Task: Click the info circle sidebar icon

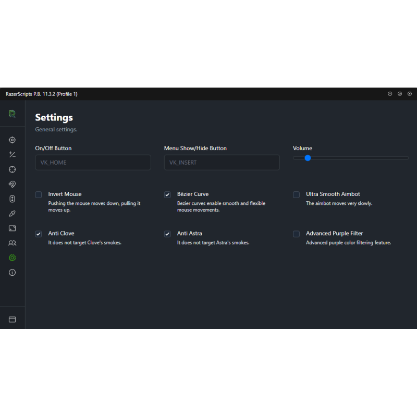Action: [12, 272]
